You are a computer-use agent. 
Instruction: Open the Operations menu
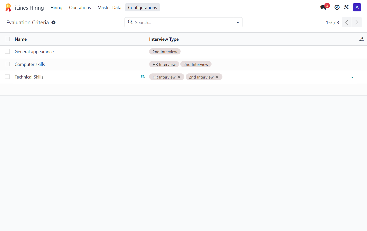click(80, 8)
